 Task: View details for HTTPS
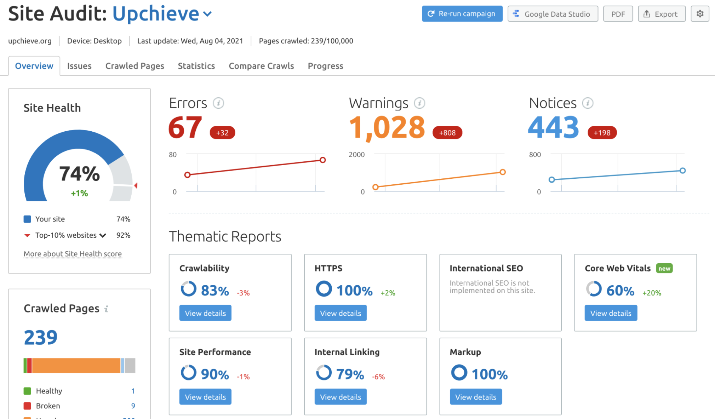pos(341,313)
